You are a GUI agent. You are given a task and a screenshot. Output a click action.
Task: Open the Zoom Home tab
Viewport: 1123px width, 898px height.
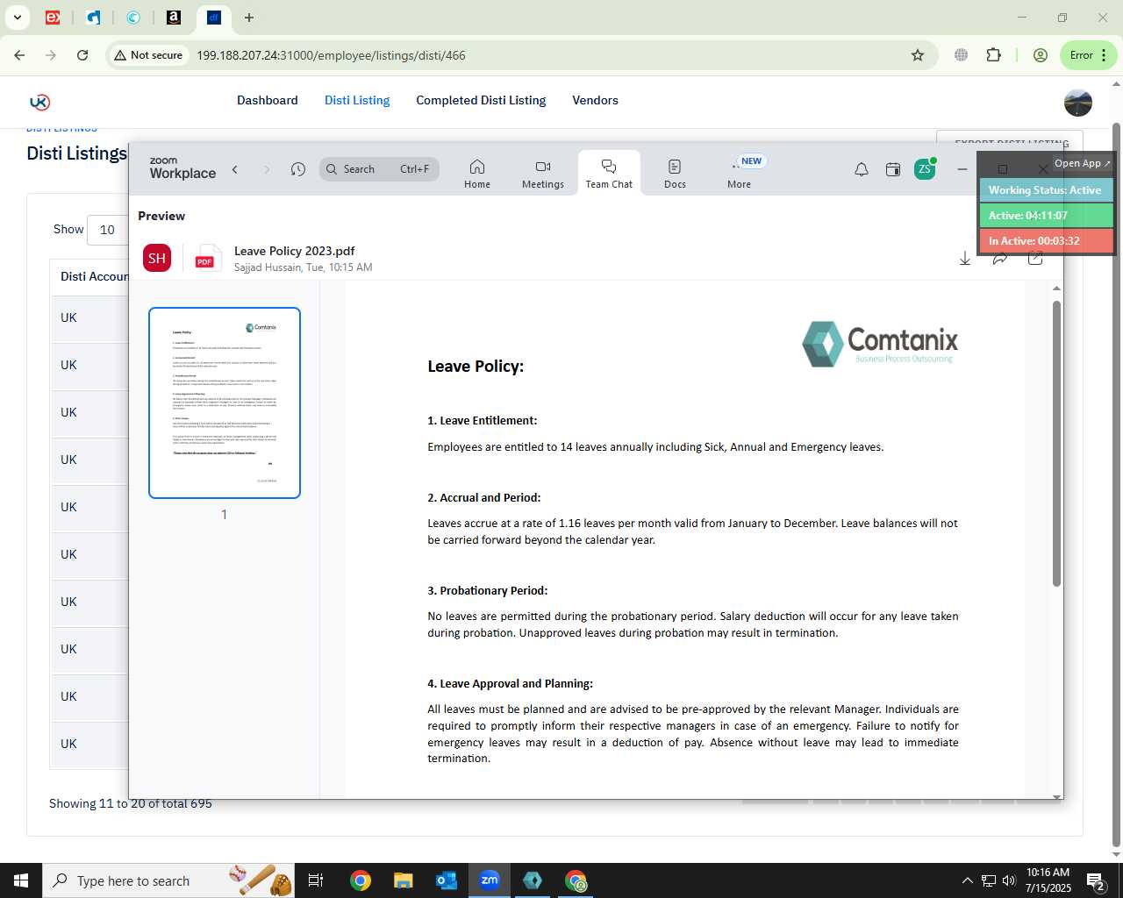coord(477,173)
